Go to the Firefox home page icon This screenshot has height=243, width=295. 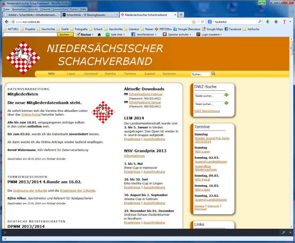click(276, 22)
